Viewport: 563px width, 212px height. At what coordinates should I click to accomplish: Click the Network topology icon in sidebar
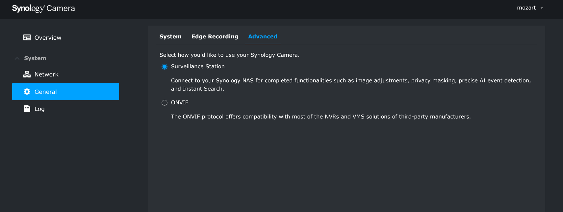click(x=27, y=74)
